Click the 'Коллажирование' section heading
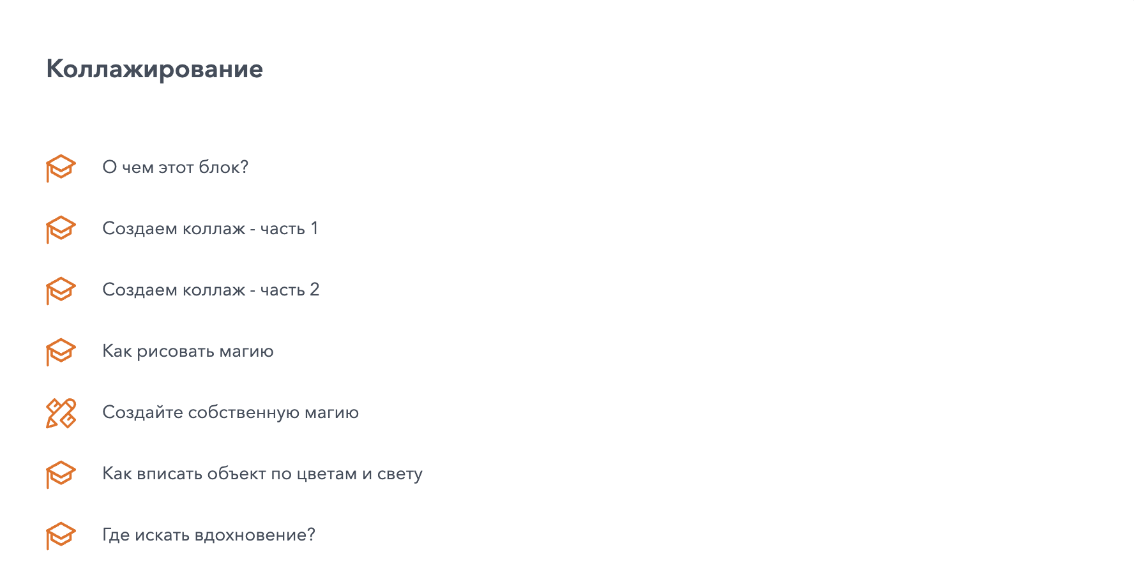 [x=155, y=69]
